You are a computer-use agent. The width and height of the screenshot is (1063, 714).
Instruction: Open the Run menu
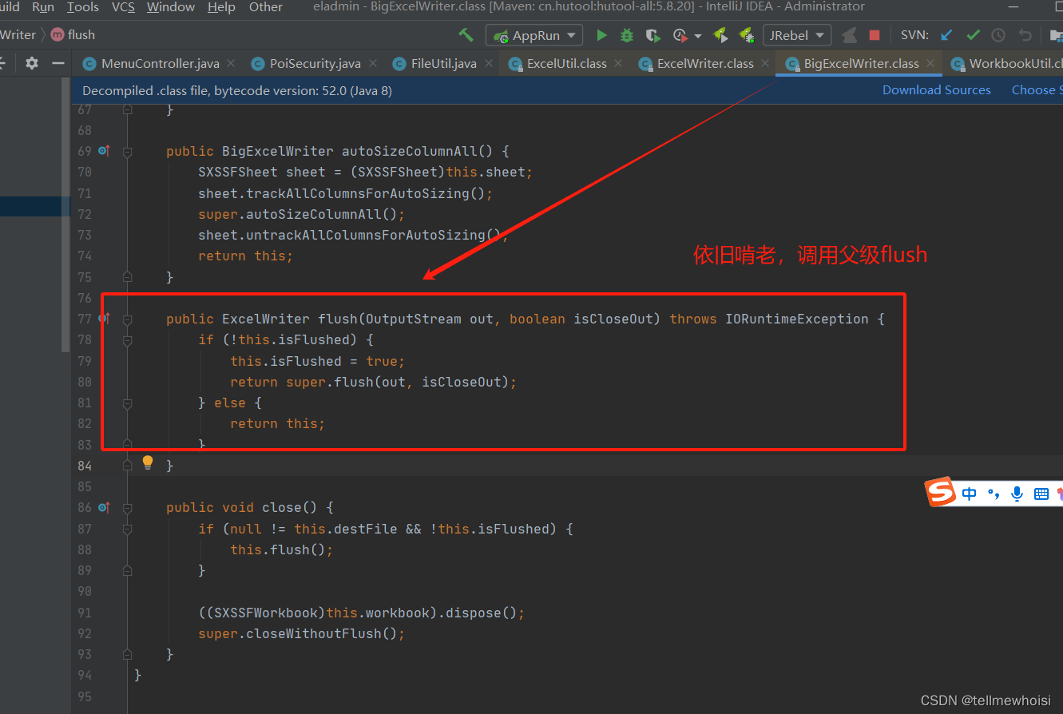tap(43, 7)
